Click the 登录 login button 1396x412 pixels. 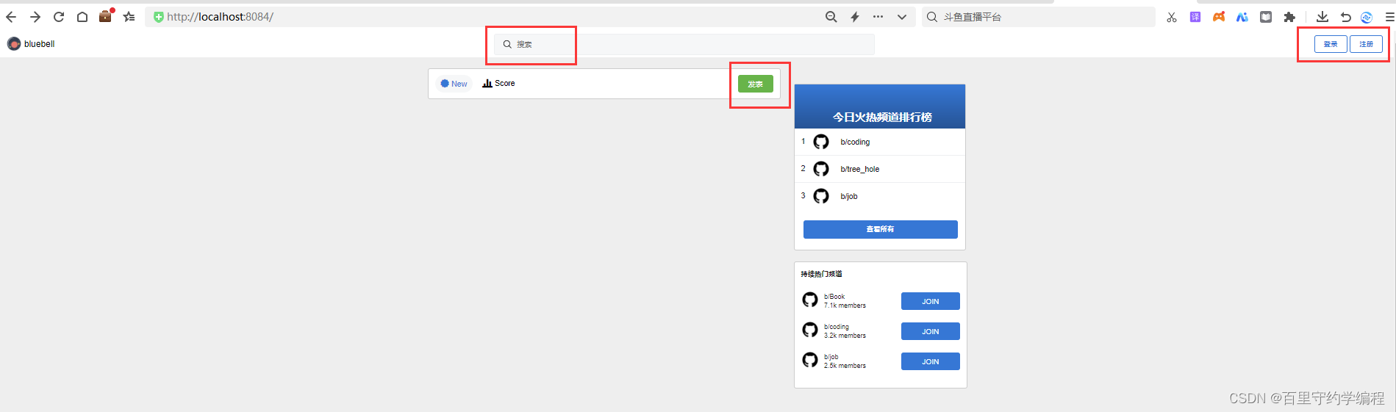[1331, 44]
